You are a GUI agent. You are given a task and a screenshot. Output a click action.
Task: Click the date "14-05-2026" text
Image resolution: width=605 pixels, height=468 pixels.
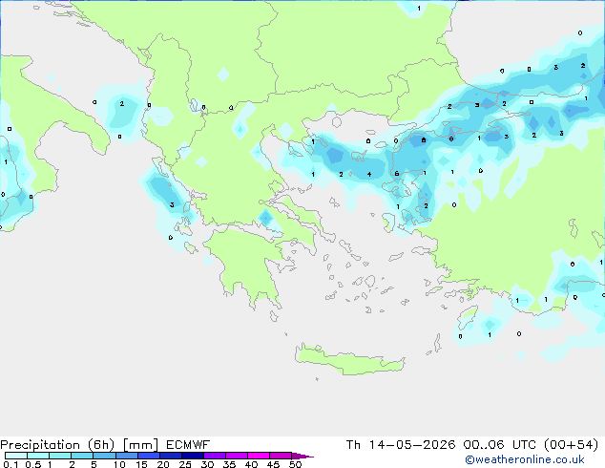click(411, 445)
